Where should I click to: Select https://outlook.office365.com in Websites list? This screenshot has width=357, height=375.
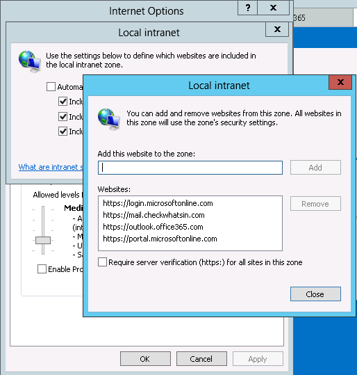pos(153,227)
